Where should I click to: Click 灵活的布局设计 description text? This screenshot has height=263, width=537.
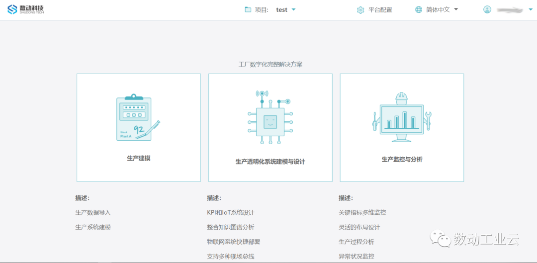[x=359, y=227]
